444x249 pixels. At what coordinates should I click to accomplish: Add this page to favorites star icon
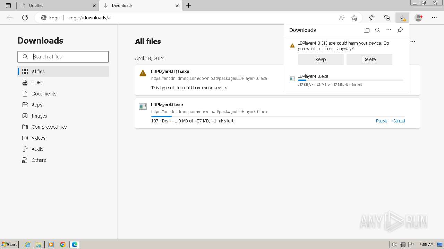tap(354, 18)
